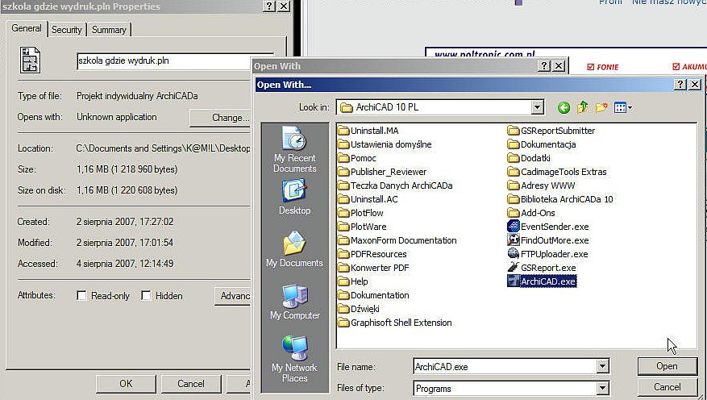
Task: Select the Teczka Danych ArchiCADa folder icon
Action: coord(343,185)
